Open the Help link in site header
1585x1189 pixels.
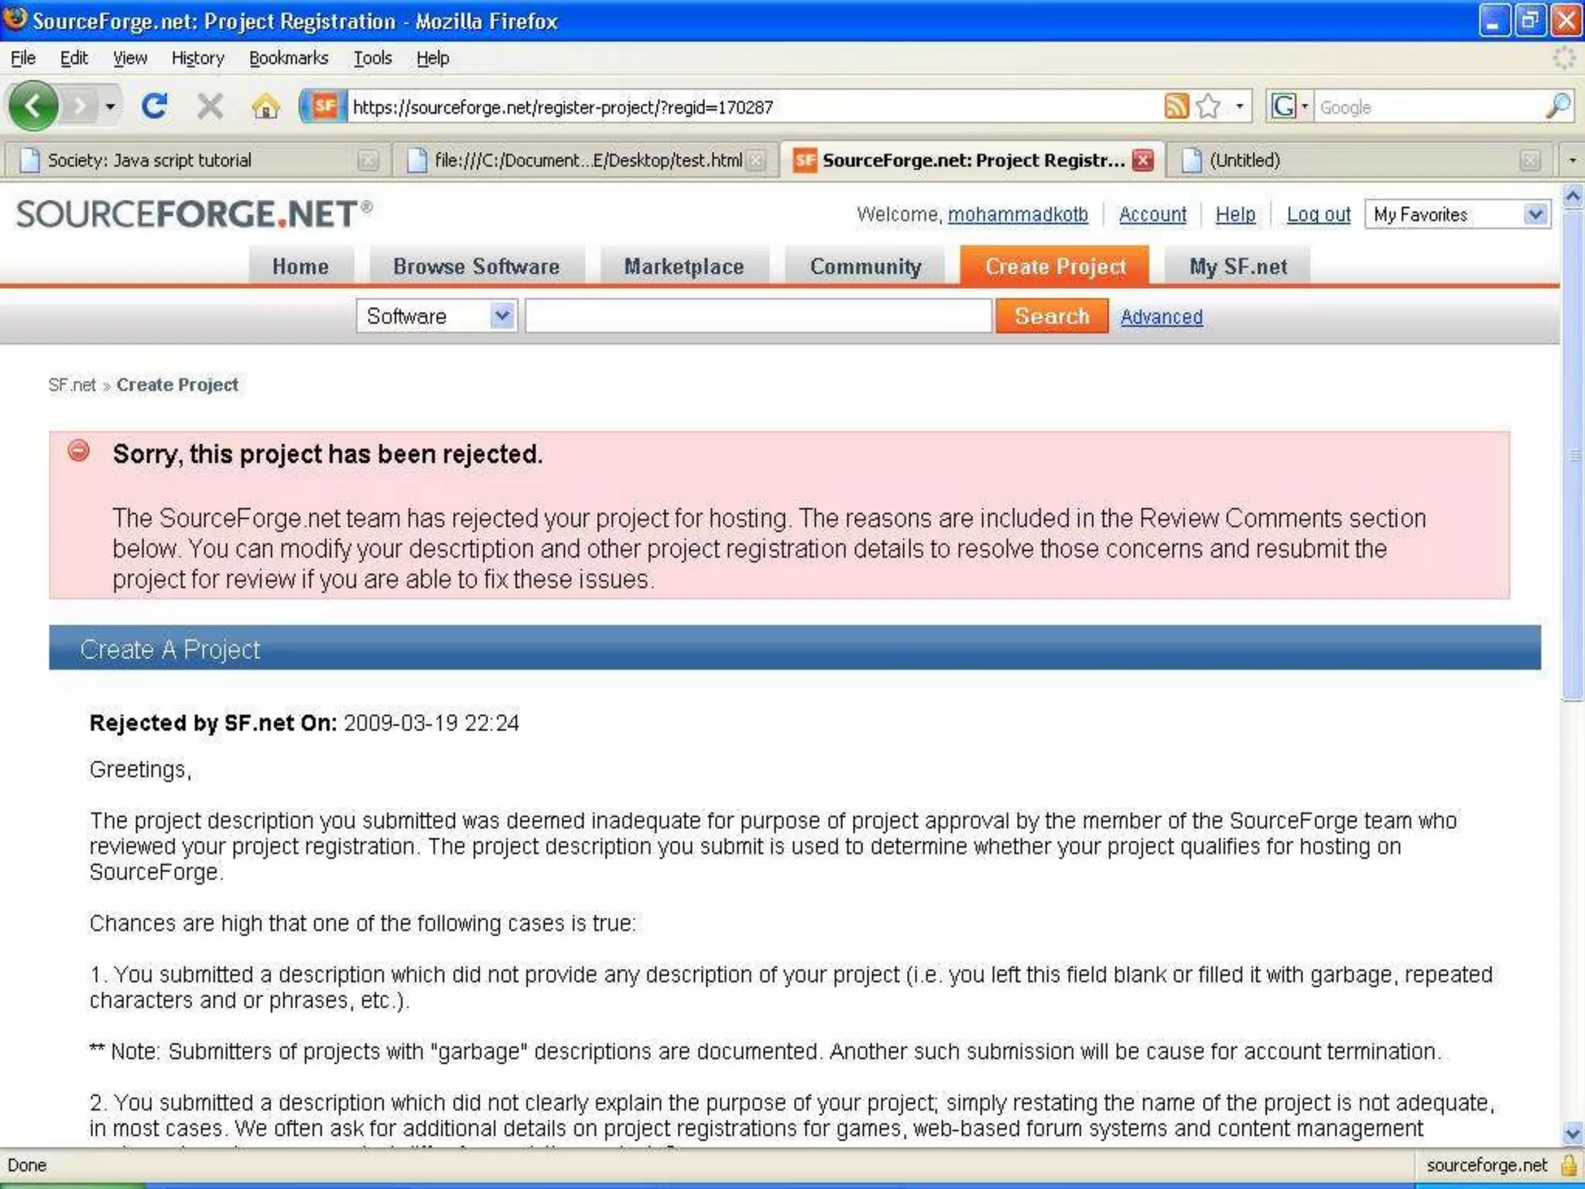(1235, 214)
